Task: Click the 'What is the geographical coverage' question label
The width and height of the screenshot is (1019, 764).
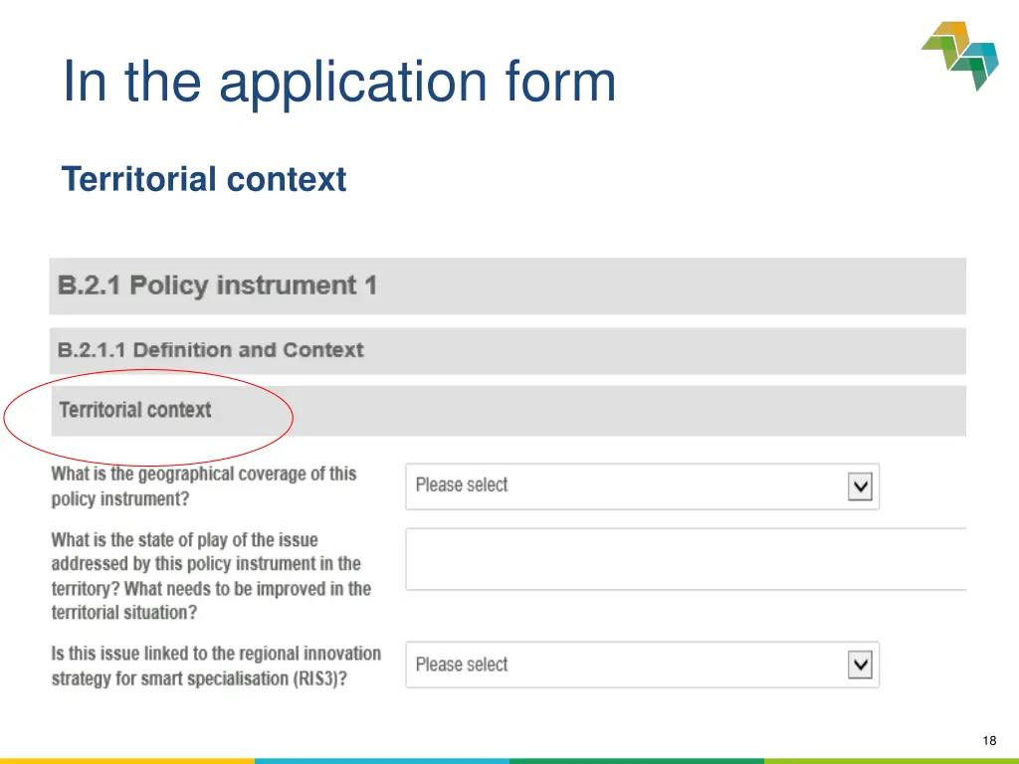Action: [204, 485]
